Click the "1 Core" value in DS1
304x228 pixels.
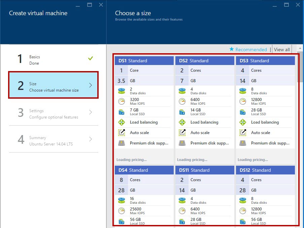point(144,70)
